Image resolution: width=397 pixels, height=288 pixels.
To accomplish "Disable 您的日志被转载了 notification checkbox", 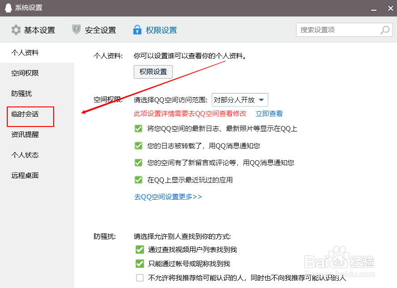I will click(139, 146).
